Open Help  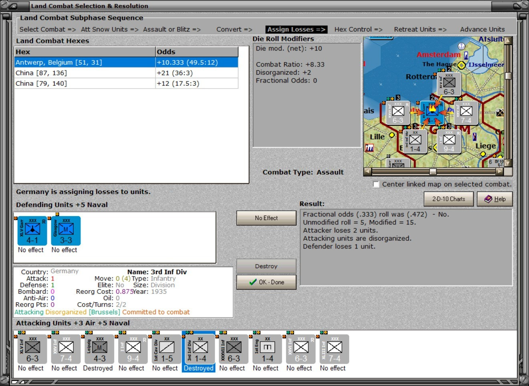click(x=495, y=199)
